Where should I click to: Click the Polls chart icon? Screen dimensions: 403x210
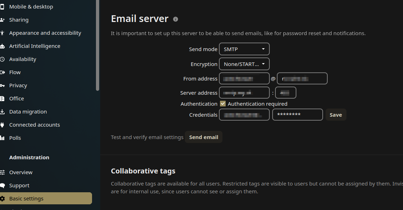tap(2, 138)
